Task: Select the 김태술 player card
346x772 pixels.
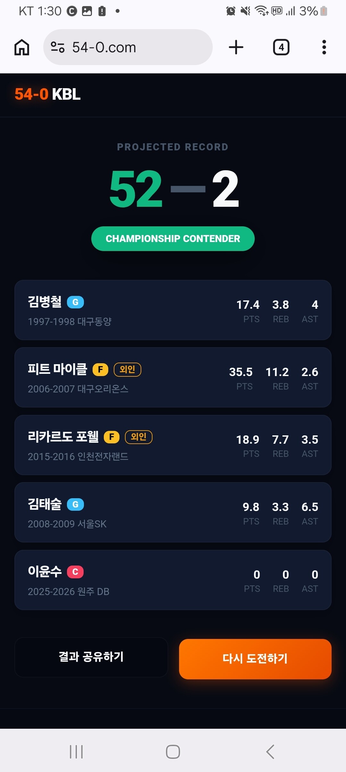Action: pyautogui.click(x=173, y=512)
